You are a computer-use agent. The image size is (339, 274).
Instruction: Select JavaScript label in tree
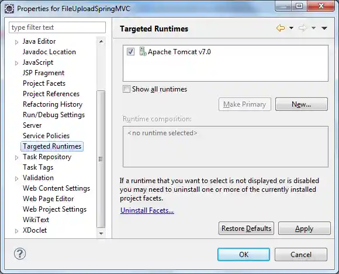(38, 62)
